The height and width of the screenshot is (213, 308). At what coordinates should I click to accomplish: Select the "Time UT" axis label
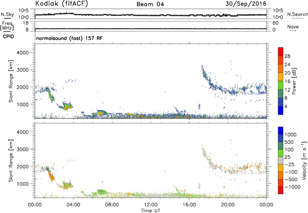151,211
